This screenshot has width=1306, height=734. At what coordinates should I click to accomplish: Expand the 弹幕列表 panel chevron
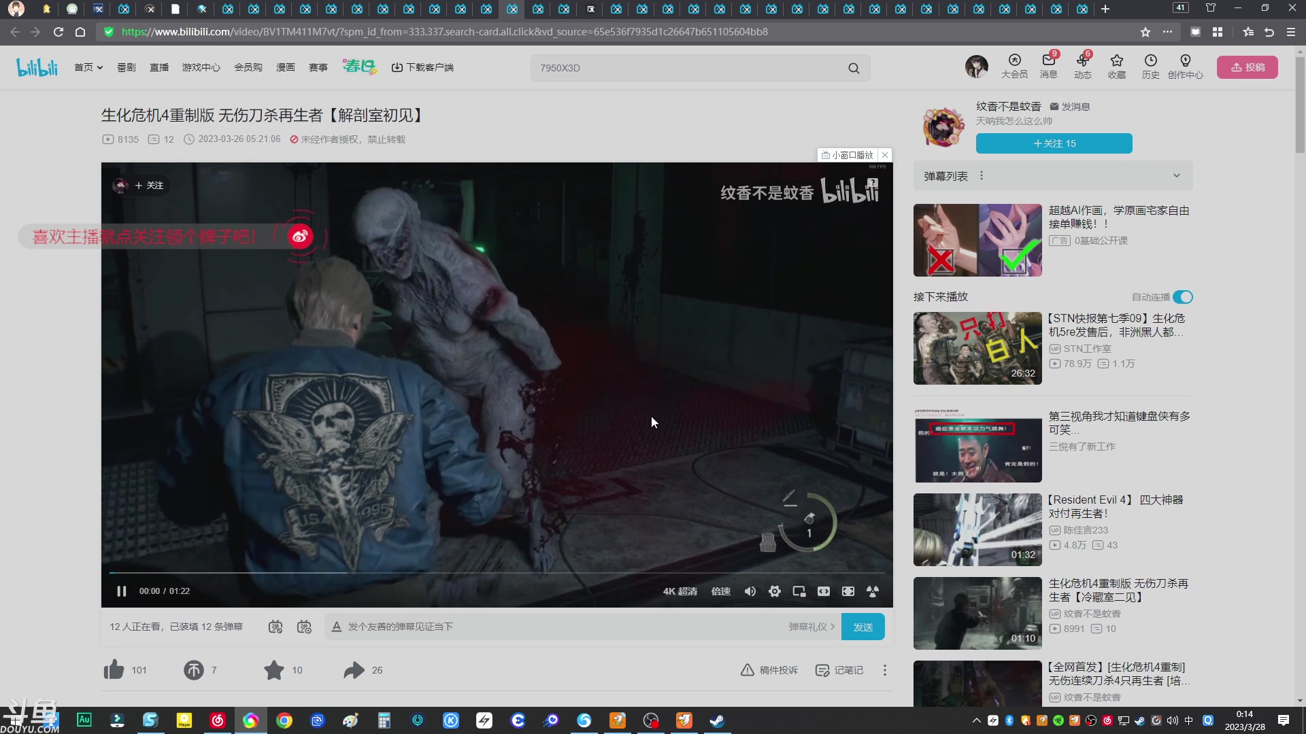[1176, 176]
